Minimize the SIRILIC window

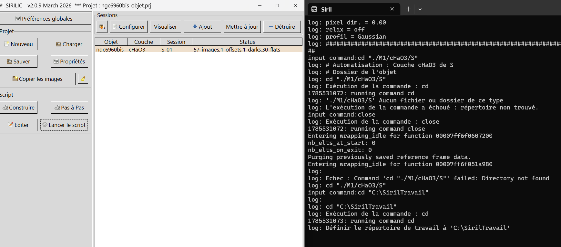click(260, 5)
